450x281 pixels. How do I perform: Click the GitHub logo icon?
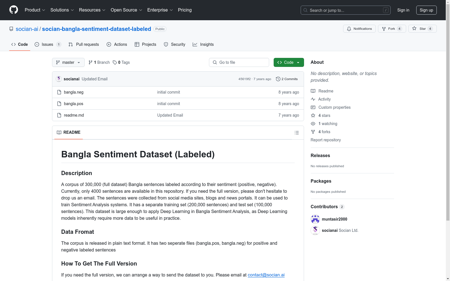(x=13, y=10)
